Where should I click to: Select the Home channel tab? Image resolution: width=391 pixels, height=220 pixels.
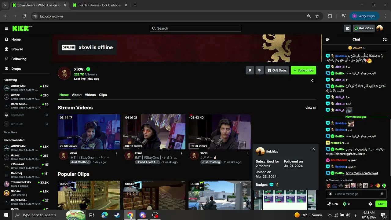(64, 95)
